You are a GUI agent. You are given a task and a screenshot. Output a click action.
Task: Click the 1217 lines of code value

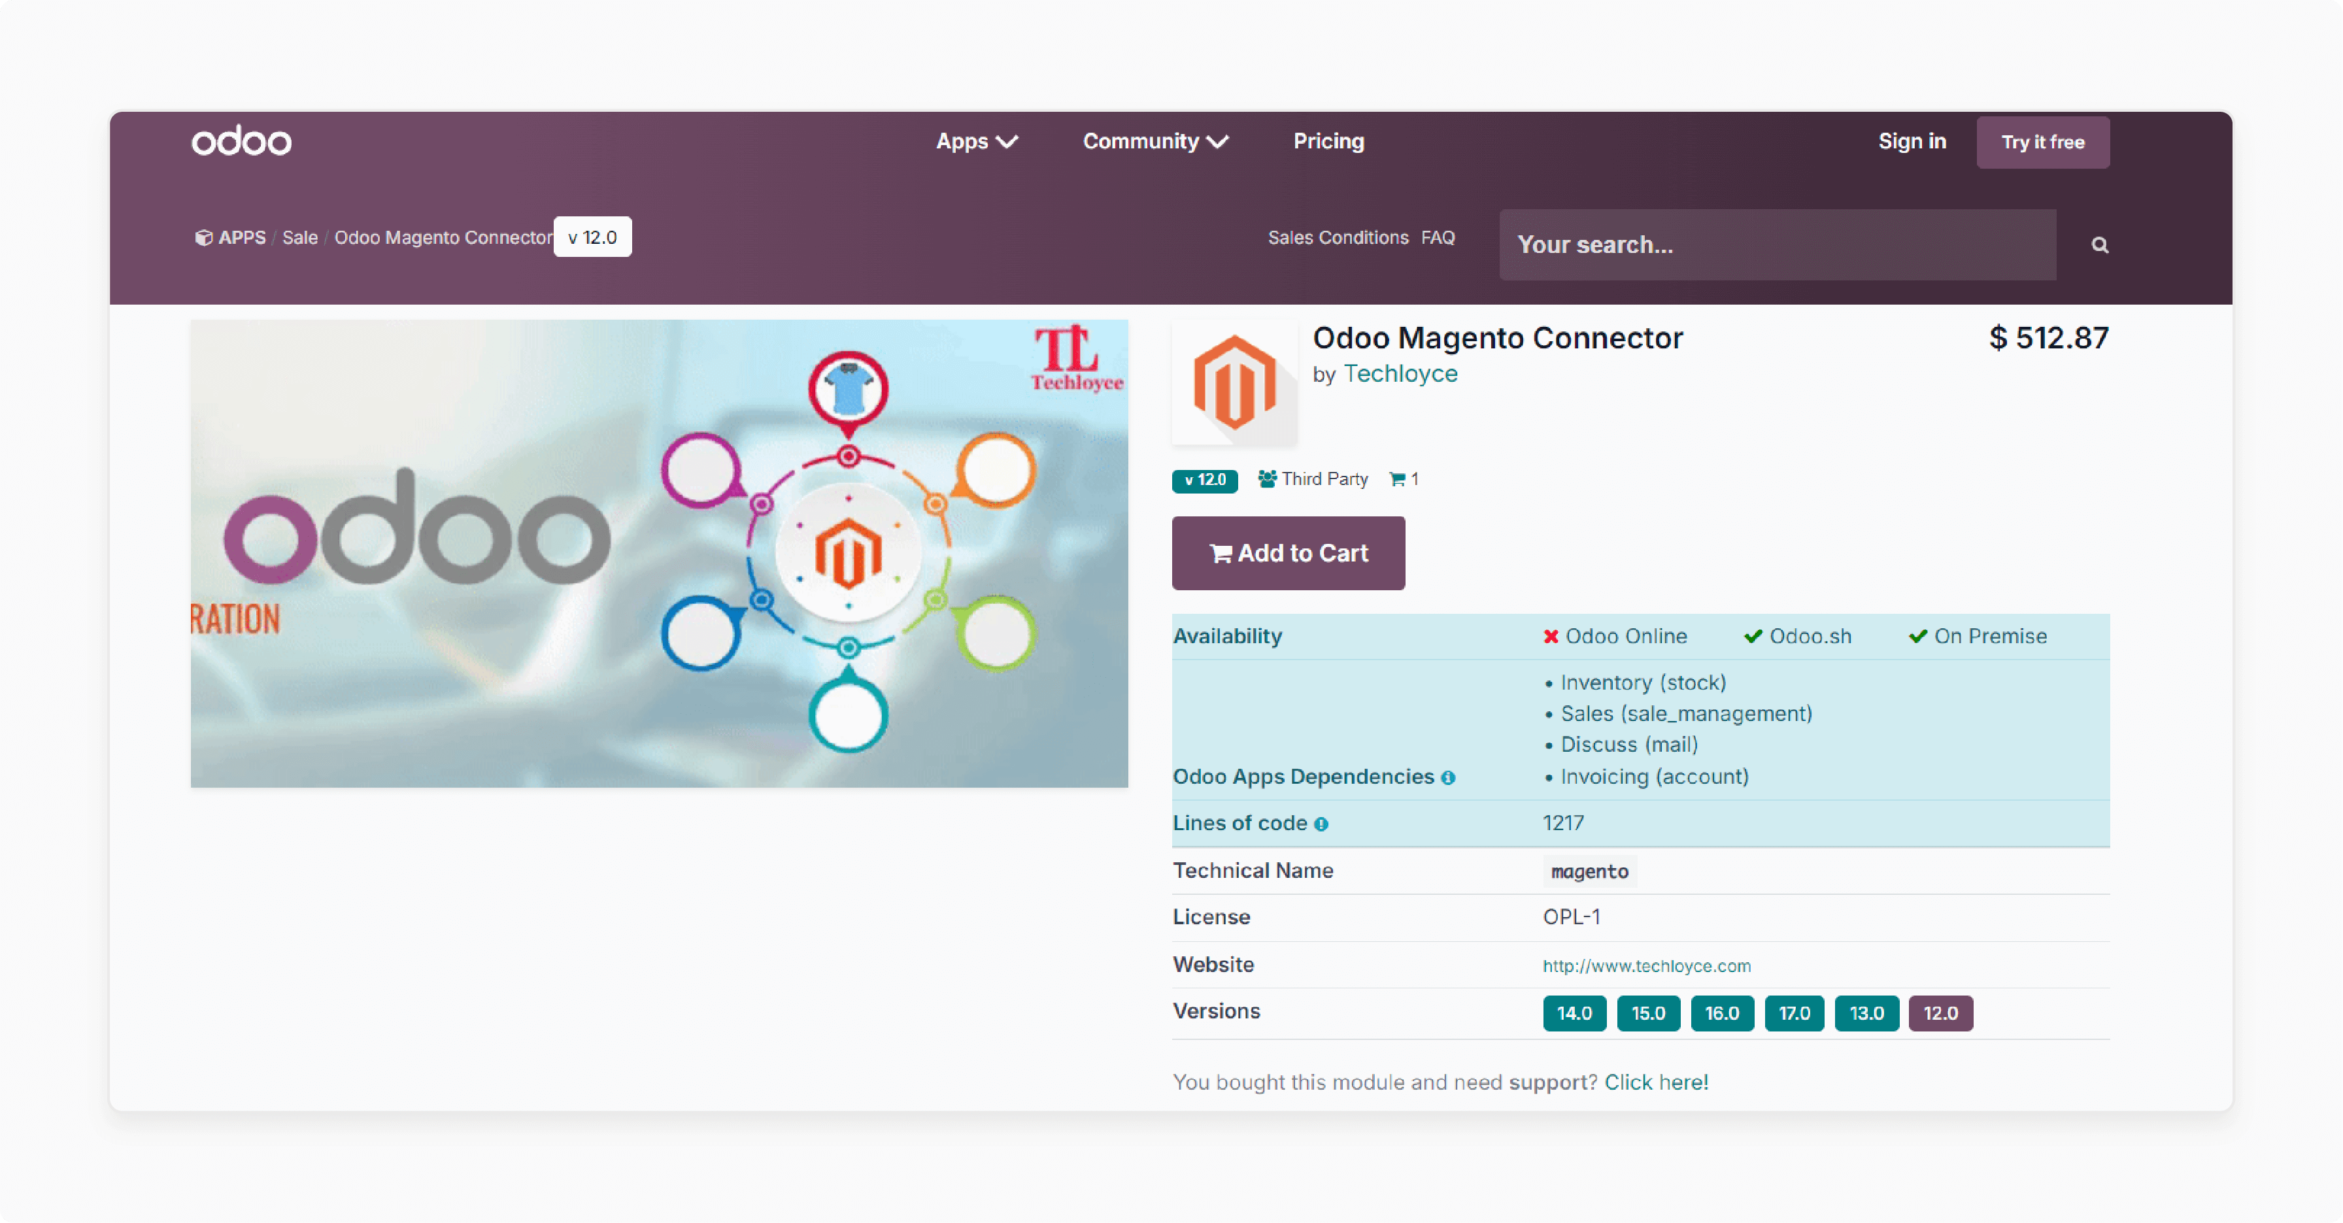click(1564, 823)
